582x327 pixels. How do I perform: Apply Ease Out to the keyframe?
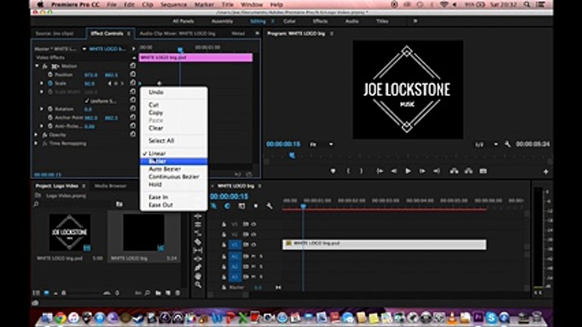(x=174, y=205)
